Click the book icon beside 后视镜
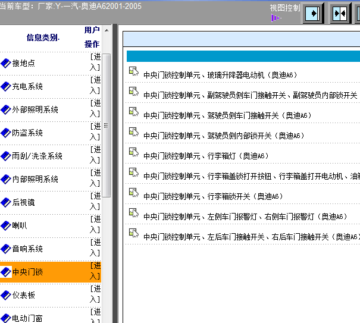 (x=6, y=203)
